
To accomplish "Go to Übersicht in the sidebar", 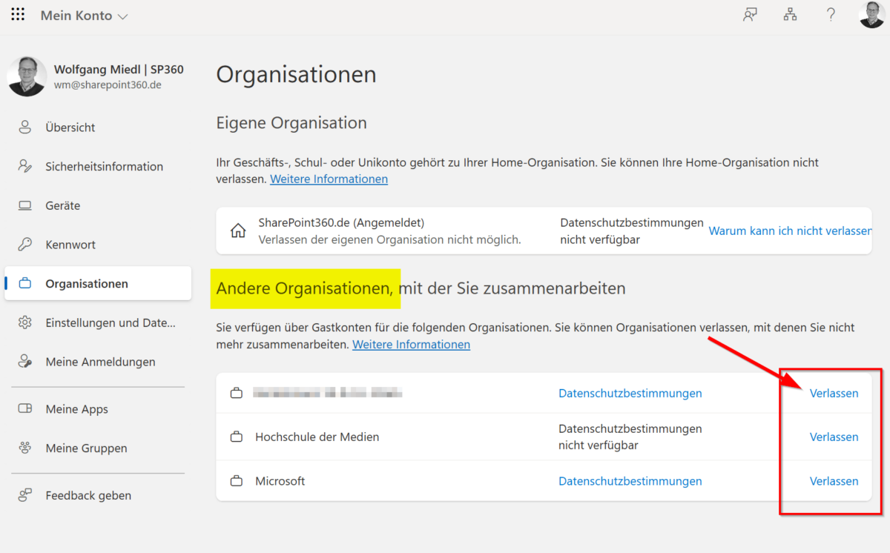I will point(70,128).
